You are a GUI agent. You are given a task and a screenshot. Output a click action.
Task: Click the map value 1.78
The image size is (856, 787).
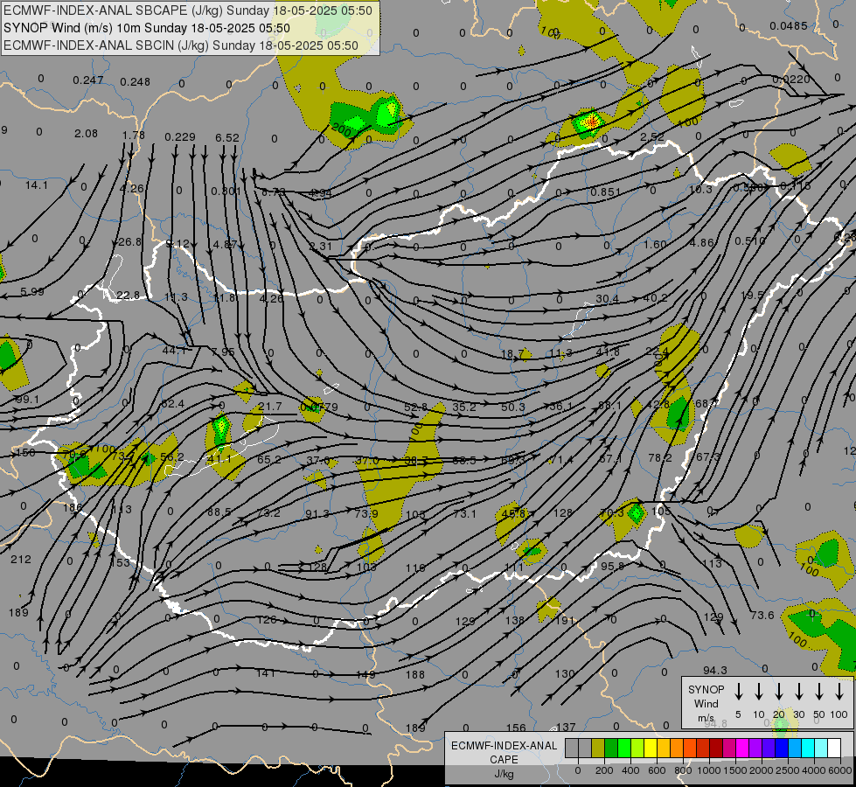[134, 136]
